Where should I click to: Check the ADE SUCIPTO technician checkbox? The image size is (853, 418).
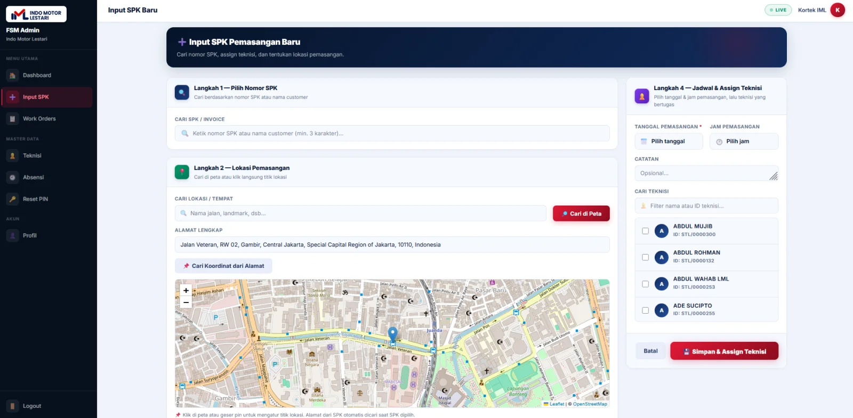click(x=645, y=310)
